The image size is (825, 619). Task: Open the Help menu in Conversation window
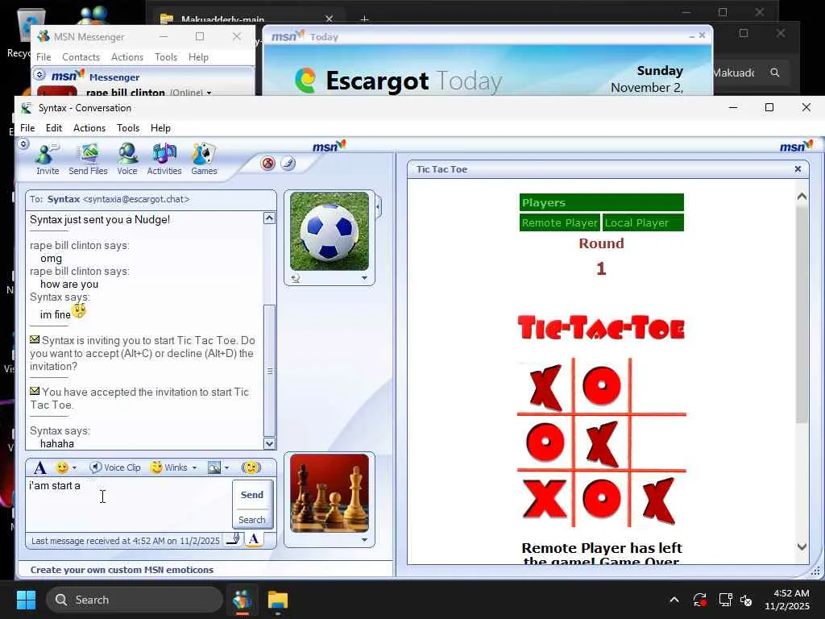[160, 128]
